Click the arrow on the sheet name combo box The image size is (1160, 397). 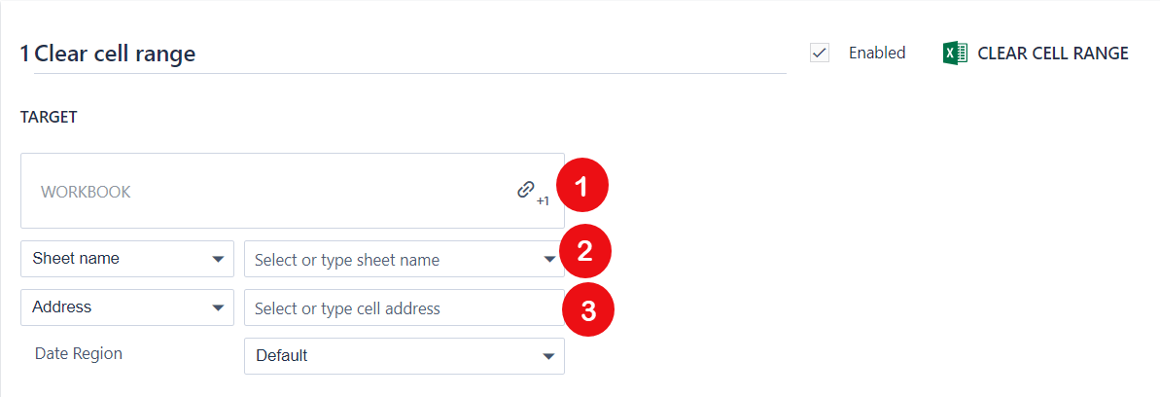tap(549, 260)
